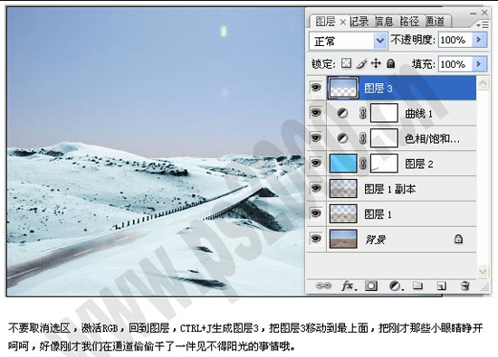Image resolution: width=498 pixels, height=357 pixels.
Task: Select the 曲线 1 layer mask
Action: click(384, 113)
